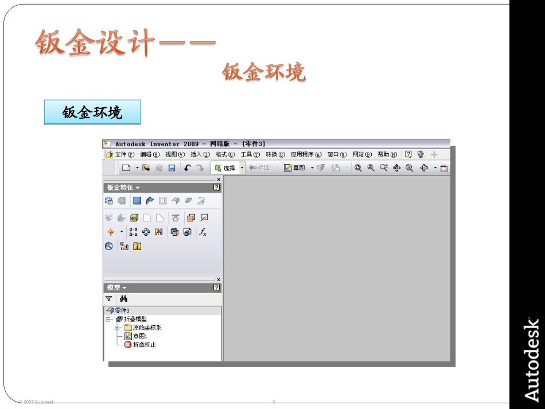This screenshot has width=545, height=409.
Task: Open the 转换 (Convert) menu
Action: [275, 154]
